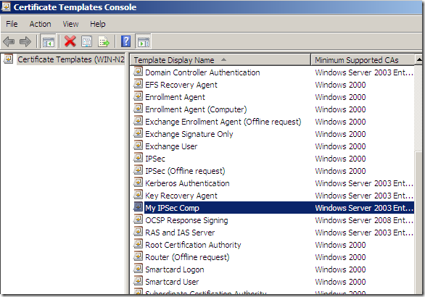The height and width of the screenshot is (297, 425).
Task: Select the IPSec (Offline request) template
Action: coord(185,171)
